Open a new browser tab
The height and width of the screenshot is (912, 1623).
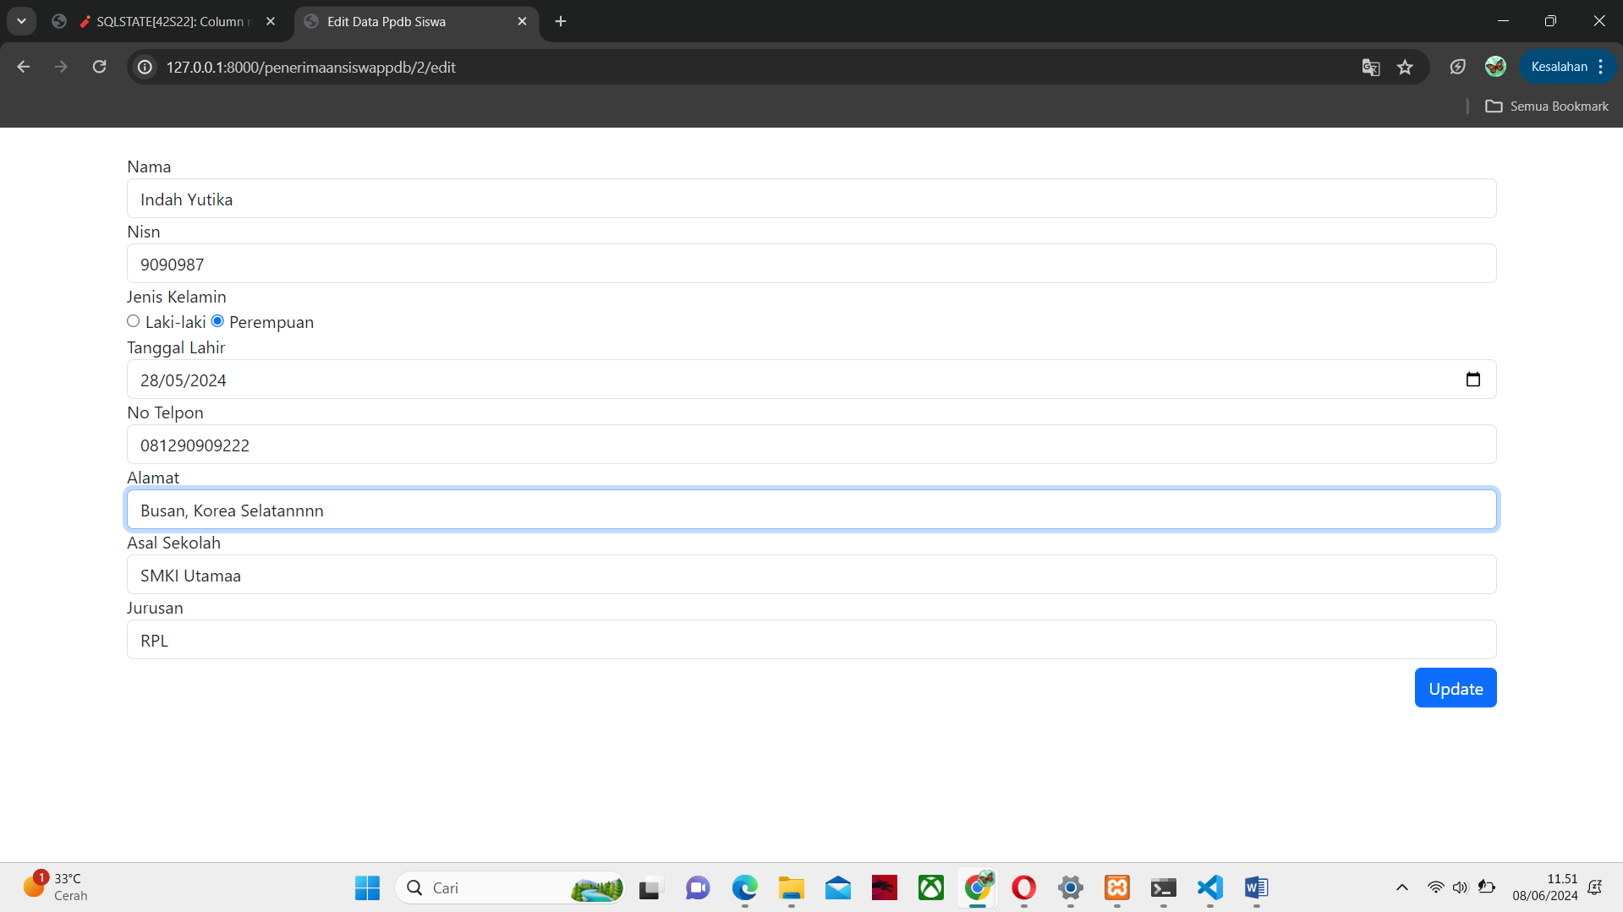561,21
